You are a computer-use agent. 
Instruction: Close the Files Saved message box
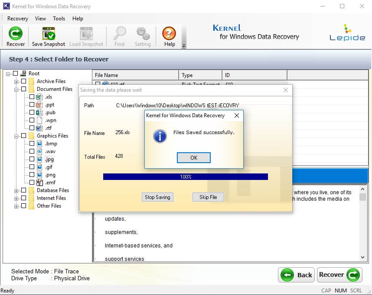point(237,115)
